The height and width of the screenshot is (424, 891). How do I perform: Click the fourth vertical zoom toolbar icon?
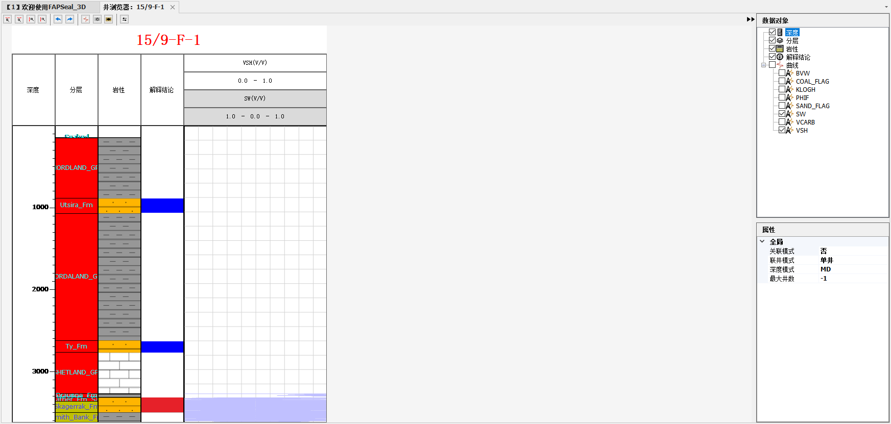click(42, 19)
